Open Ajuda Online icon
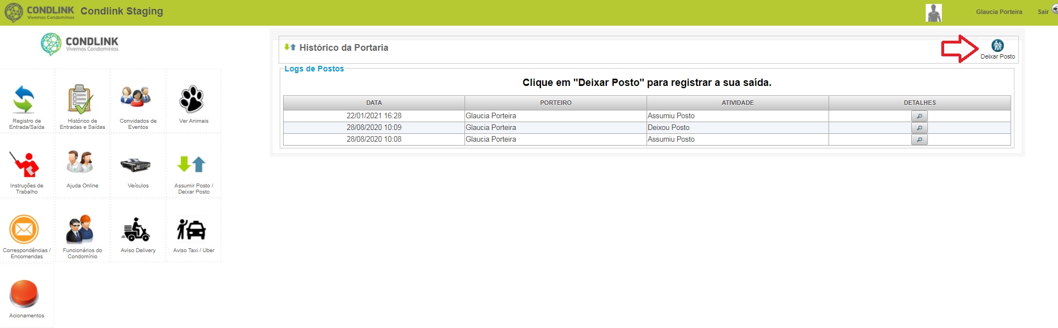This screenshot has width=1058, height=328. point(80,162)
